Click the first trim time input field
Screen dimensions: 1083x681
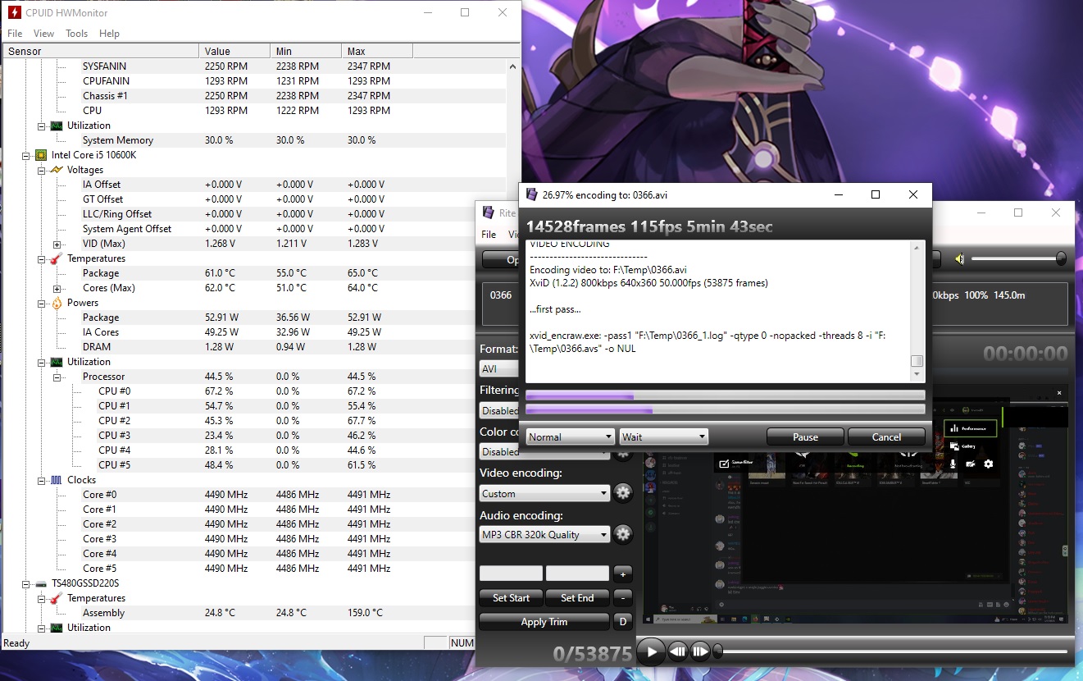point(511,574)
